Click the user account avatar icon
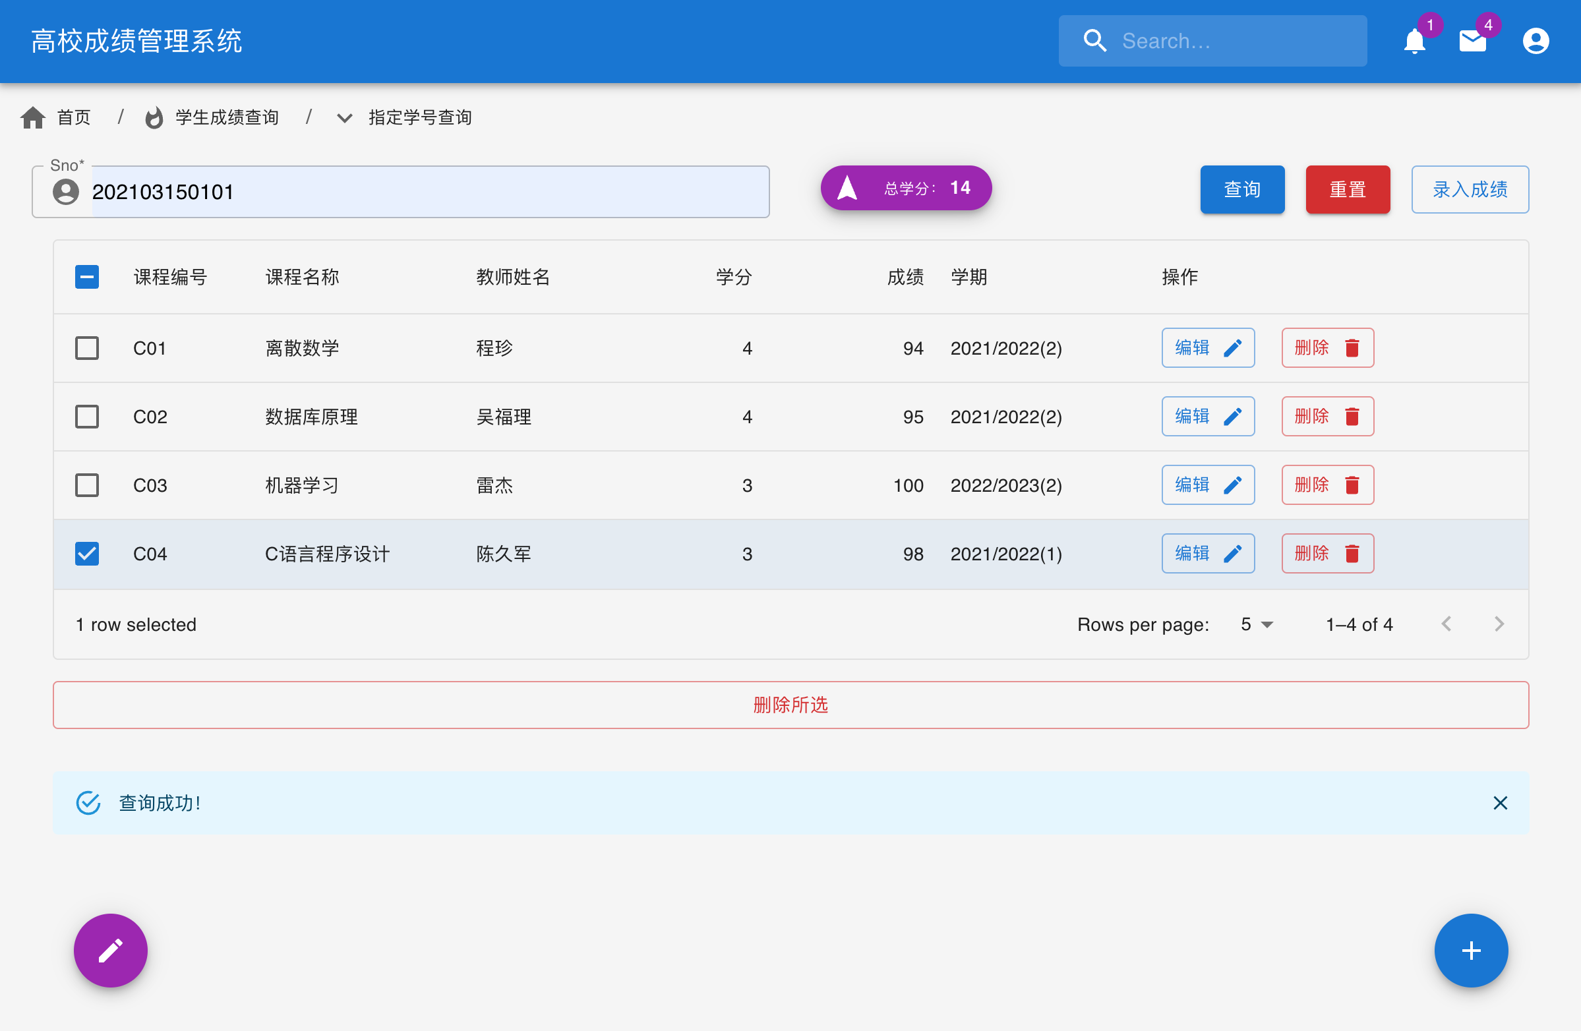Image resolution: width=1581 pixels, height=1031 pixels. (x=1535, y=41)
